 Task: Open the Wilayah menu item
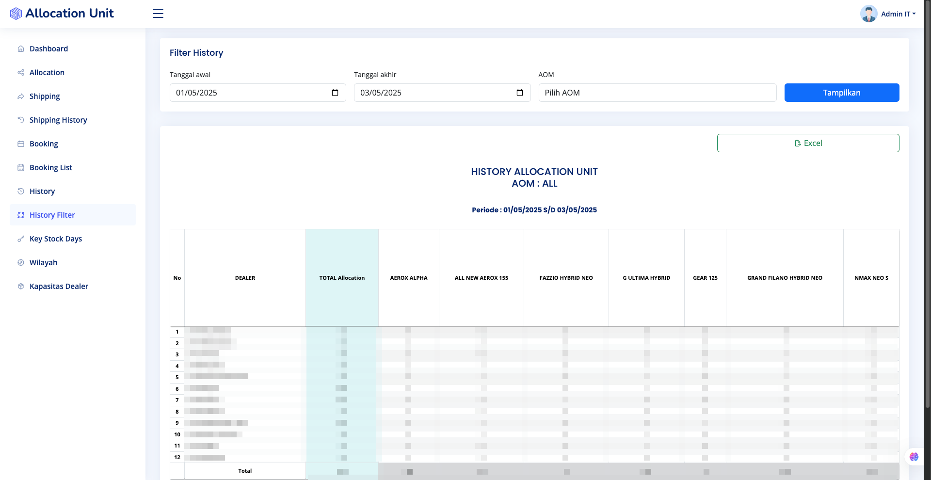coord(43,263)
